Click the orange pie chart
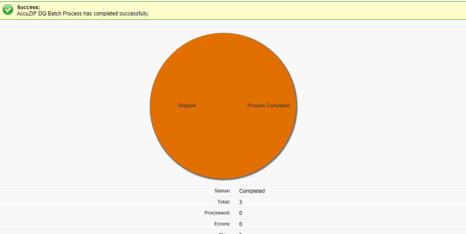 coord(223,106)
